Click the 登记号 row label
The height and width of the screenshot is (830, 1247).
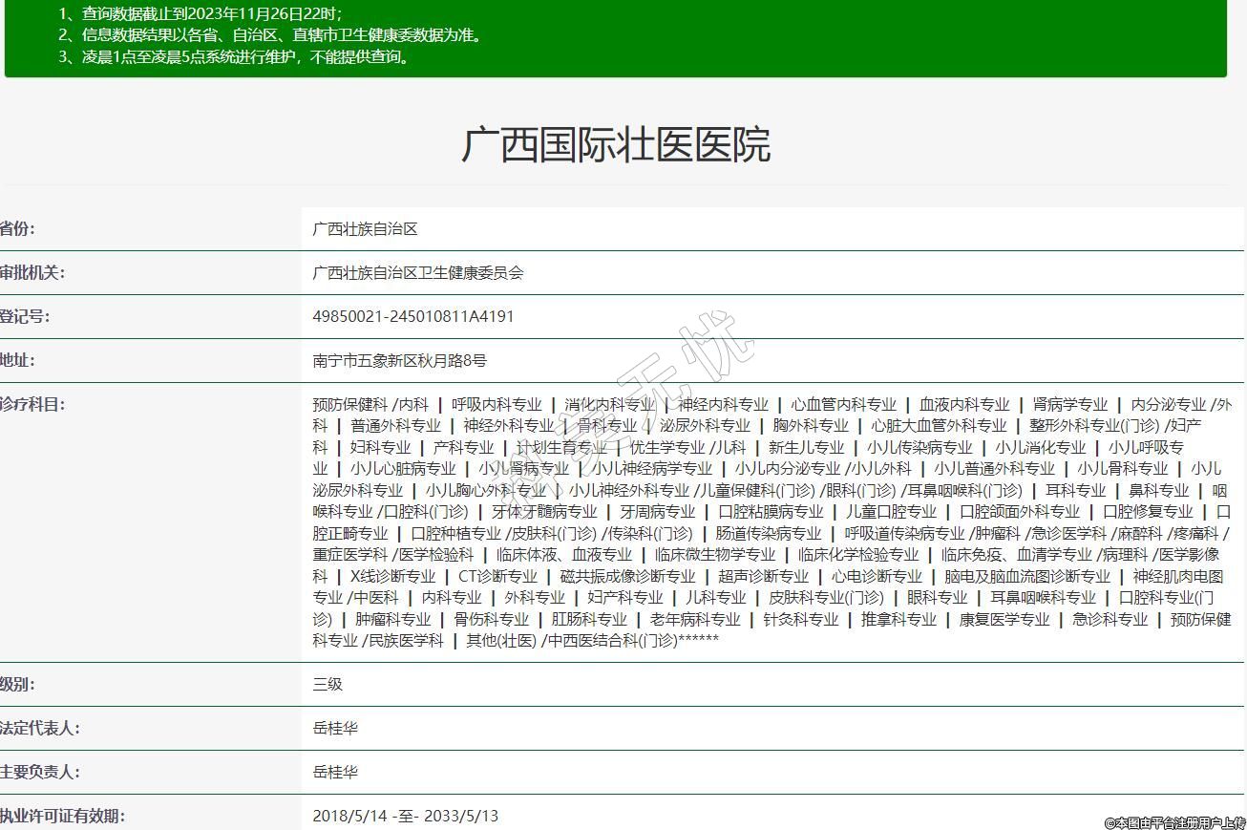pyautogui.click(x=25, y=317)
